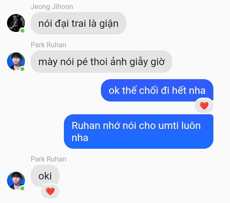The image size is (230, 203).
Task: Click the word 'Ruhan' in the blue bubble
Action: coord(86,126)
